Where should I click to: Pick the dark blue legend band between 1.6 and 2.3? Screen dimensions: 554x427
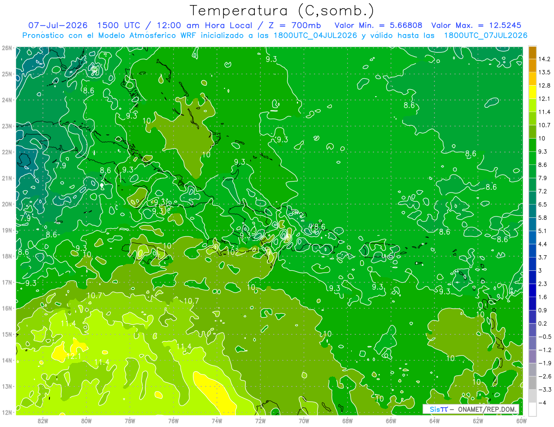[x=532, y=291]
